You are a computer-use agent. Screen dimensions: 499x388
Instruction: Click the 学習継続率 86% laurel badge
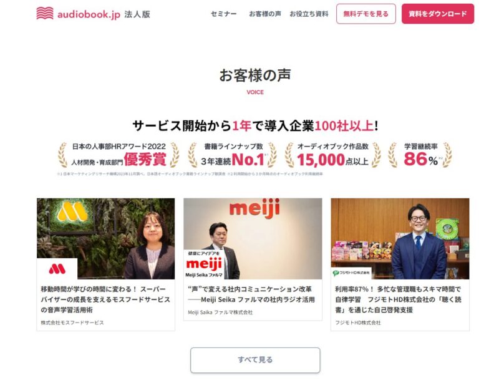420,155
